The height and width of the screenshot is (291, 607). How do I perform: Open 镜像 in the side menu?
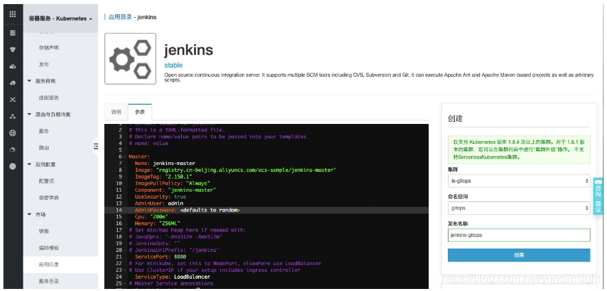(x=43, y=231)
